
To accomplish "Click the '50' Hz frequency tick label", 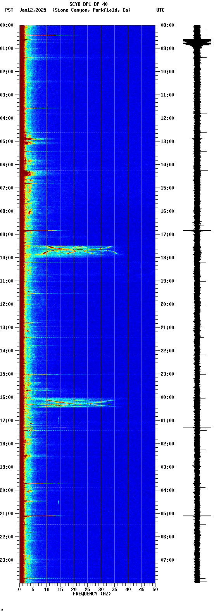I will [x=155, y=590].
